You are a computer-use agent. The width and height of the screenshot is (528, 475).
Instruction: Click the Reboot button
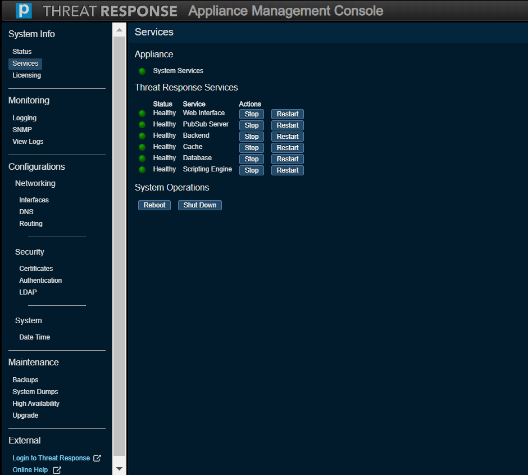click(x=154, y=205)
